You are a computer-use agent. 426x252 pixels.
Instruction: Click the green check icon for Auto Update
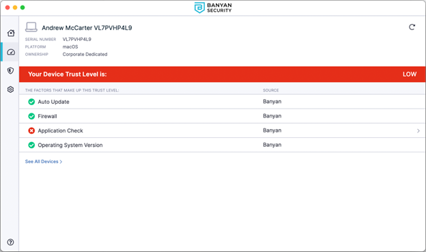[31, 102]
